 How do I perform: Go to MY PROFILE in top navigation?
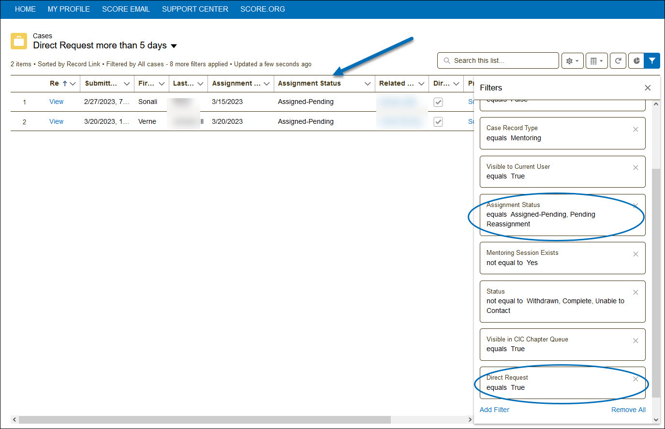click(x=69, y=9)
